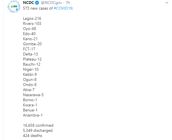Open the 7h timestamp link
172x140 pixels.
pyautogui.click(x=68, y=3)
